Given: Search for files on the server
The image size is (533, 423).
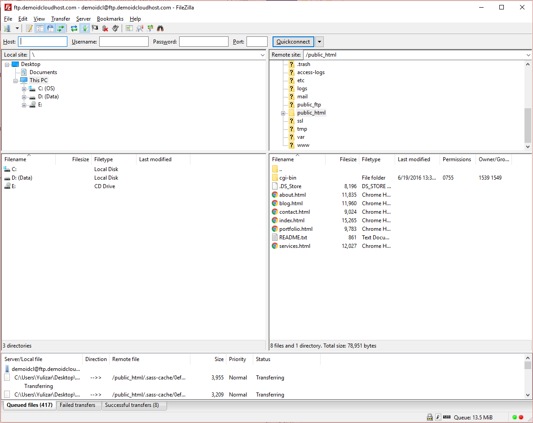Looking at the screenshot, I should point(159,28).
